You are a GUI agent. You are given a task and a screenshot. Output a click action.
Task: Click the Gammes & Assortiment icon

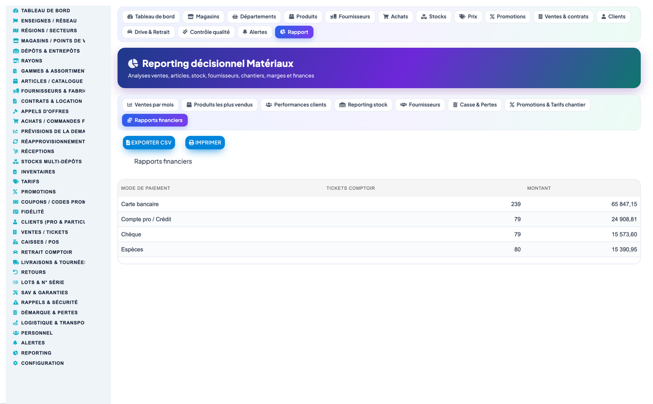15,71
